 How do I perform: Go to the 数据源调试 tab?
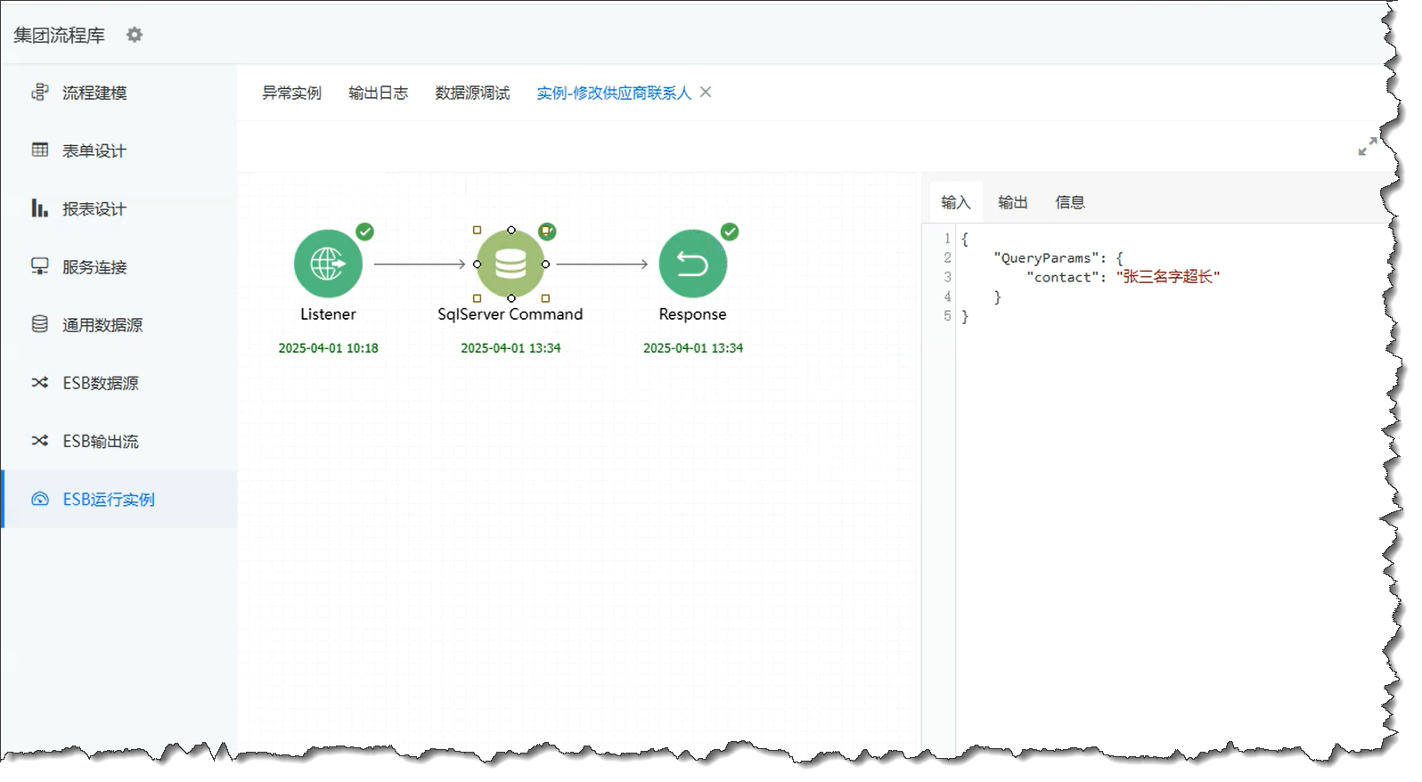pos(472,93)
